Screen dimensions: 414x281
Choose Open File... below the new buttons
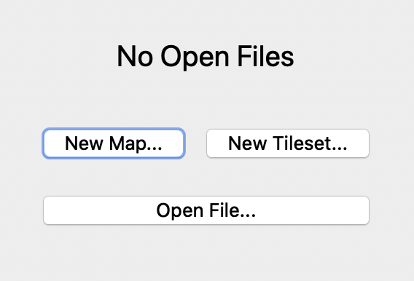coord(206,210)
